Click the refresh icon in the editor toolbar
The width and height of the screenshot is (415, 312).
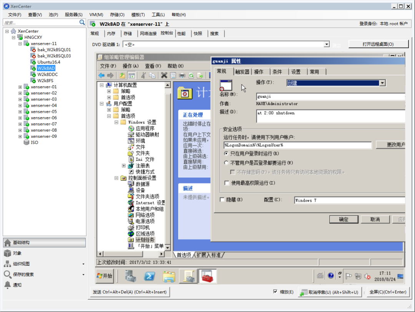click(x=191, y=75)
